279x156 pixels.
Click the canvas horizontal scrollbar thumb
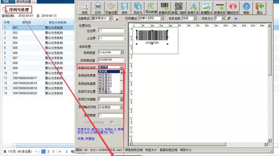point(179,144)
